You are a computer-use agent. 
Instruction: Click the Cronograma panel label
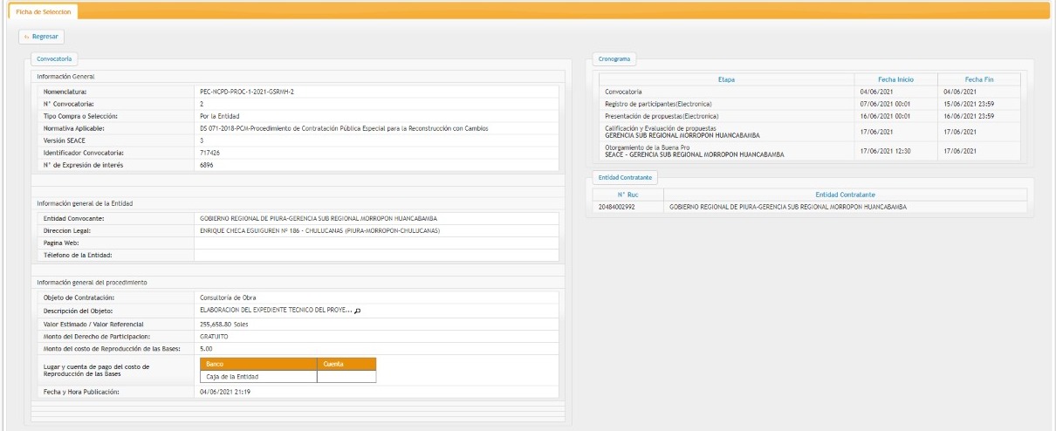(x=615, y=59)
